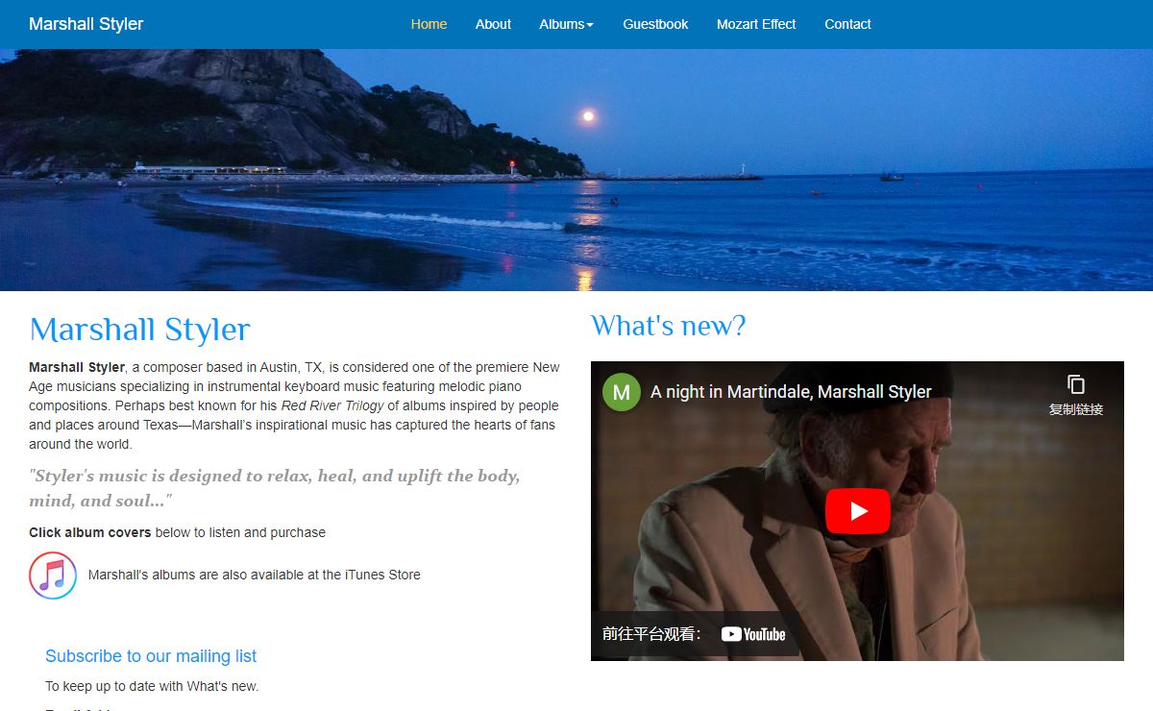Click the Marshall Styler site brand link
Image resolution: width=1153 pixels, height=711 pixels.
pyautogui.click(x=86, y=24)
